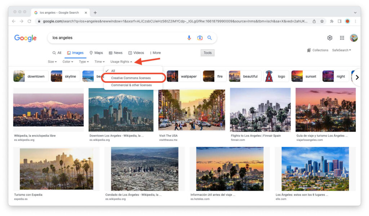
Task: Select the All search tab
Action: point(57,53)
